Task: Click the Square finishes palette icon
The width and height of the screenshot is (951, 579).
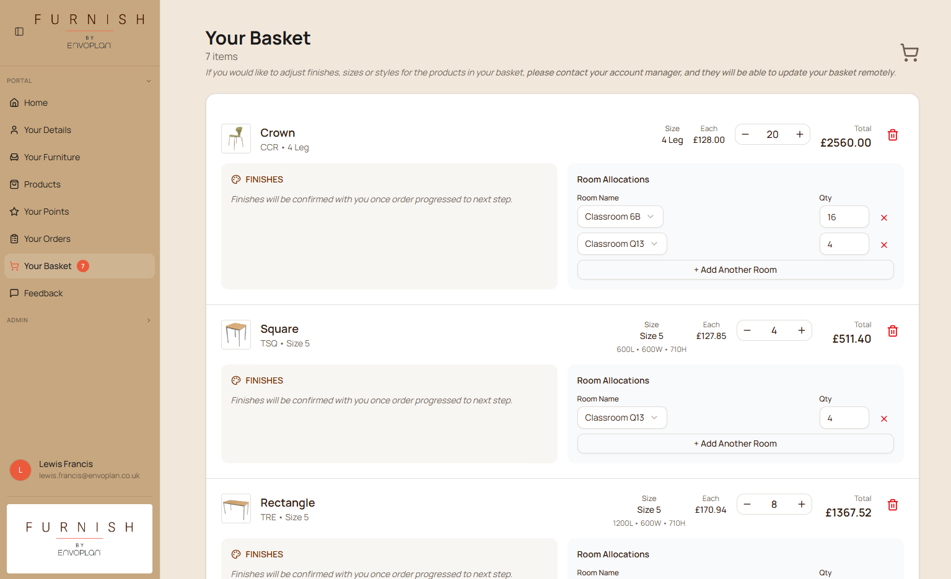Action: click(236, 380)
